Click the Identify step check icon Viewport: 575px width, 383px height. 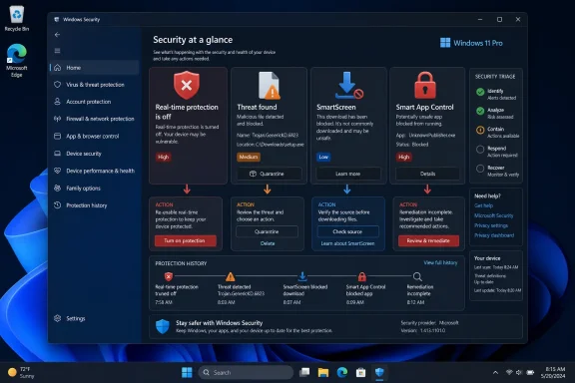coord(480,92)
